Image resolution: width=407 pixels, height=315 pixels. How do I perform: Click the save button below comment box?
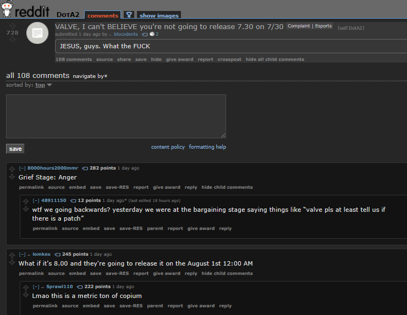tap(15, 149)
